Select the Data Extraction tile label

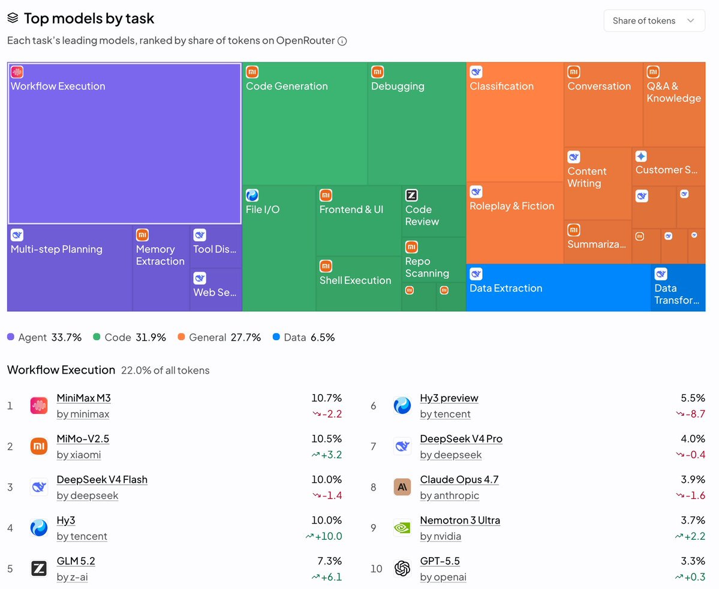(x=506, y=288)
